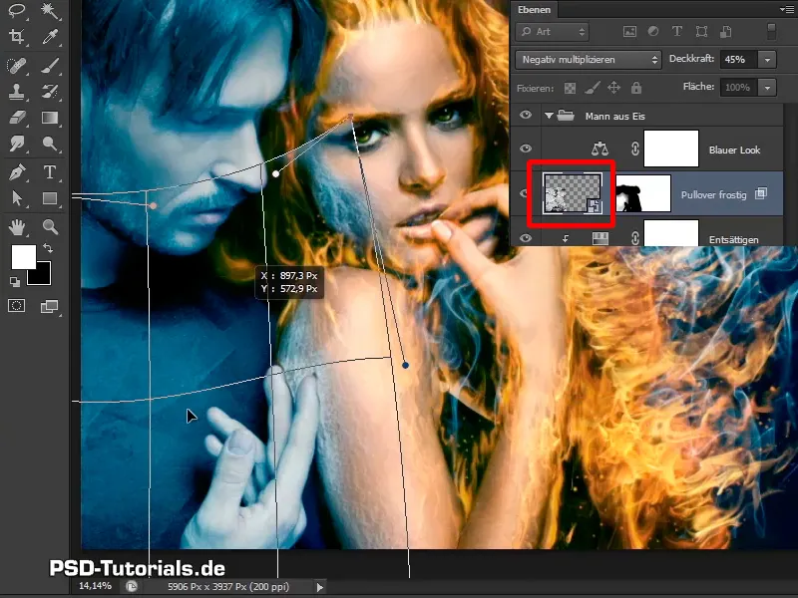Select the Pullover frostig layer mask
The image size is (798, 598).
tap(643, 193)
